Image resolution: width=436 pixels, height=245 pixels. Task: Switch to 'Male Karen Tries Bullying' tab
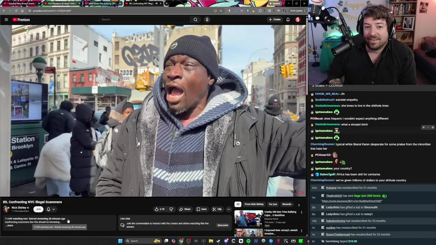102,3
